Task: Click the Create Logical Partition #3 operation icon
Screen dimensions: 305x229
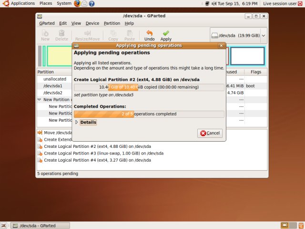Action: 40,153
